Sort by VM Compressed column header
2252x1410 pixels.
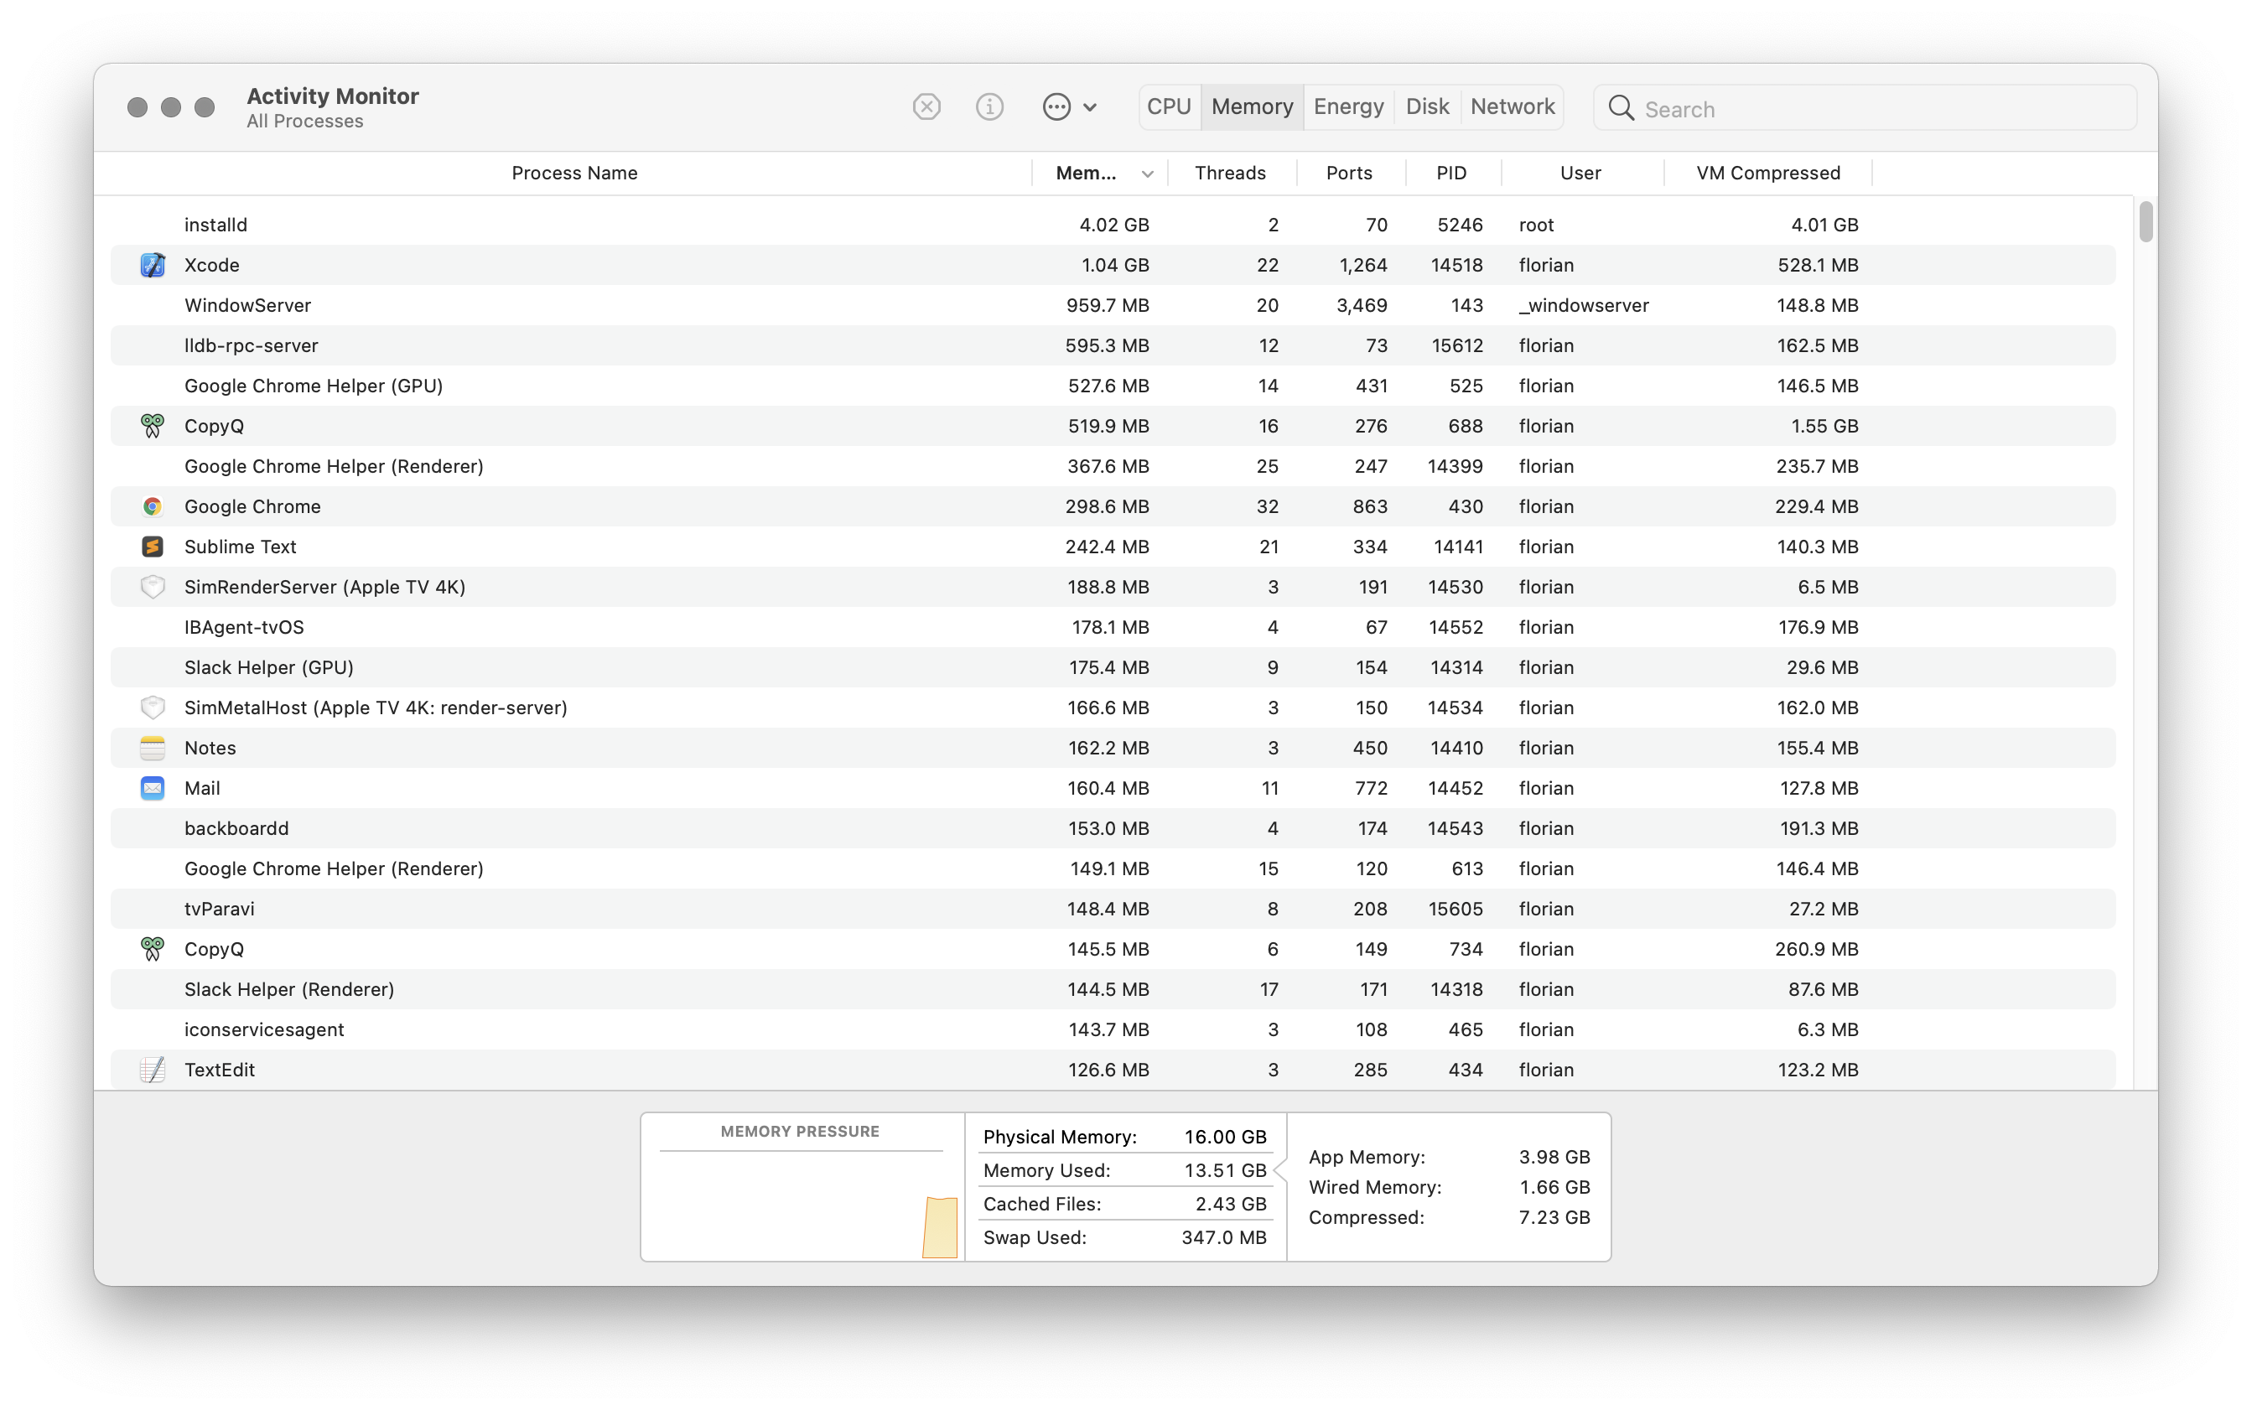coord(1767,174)
